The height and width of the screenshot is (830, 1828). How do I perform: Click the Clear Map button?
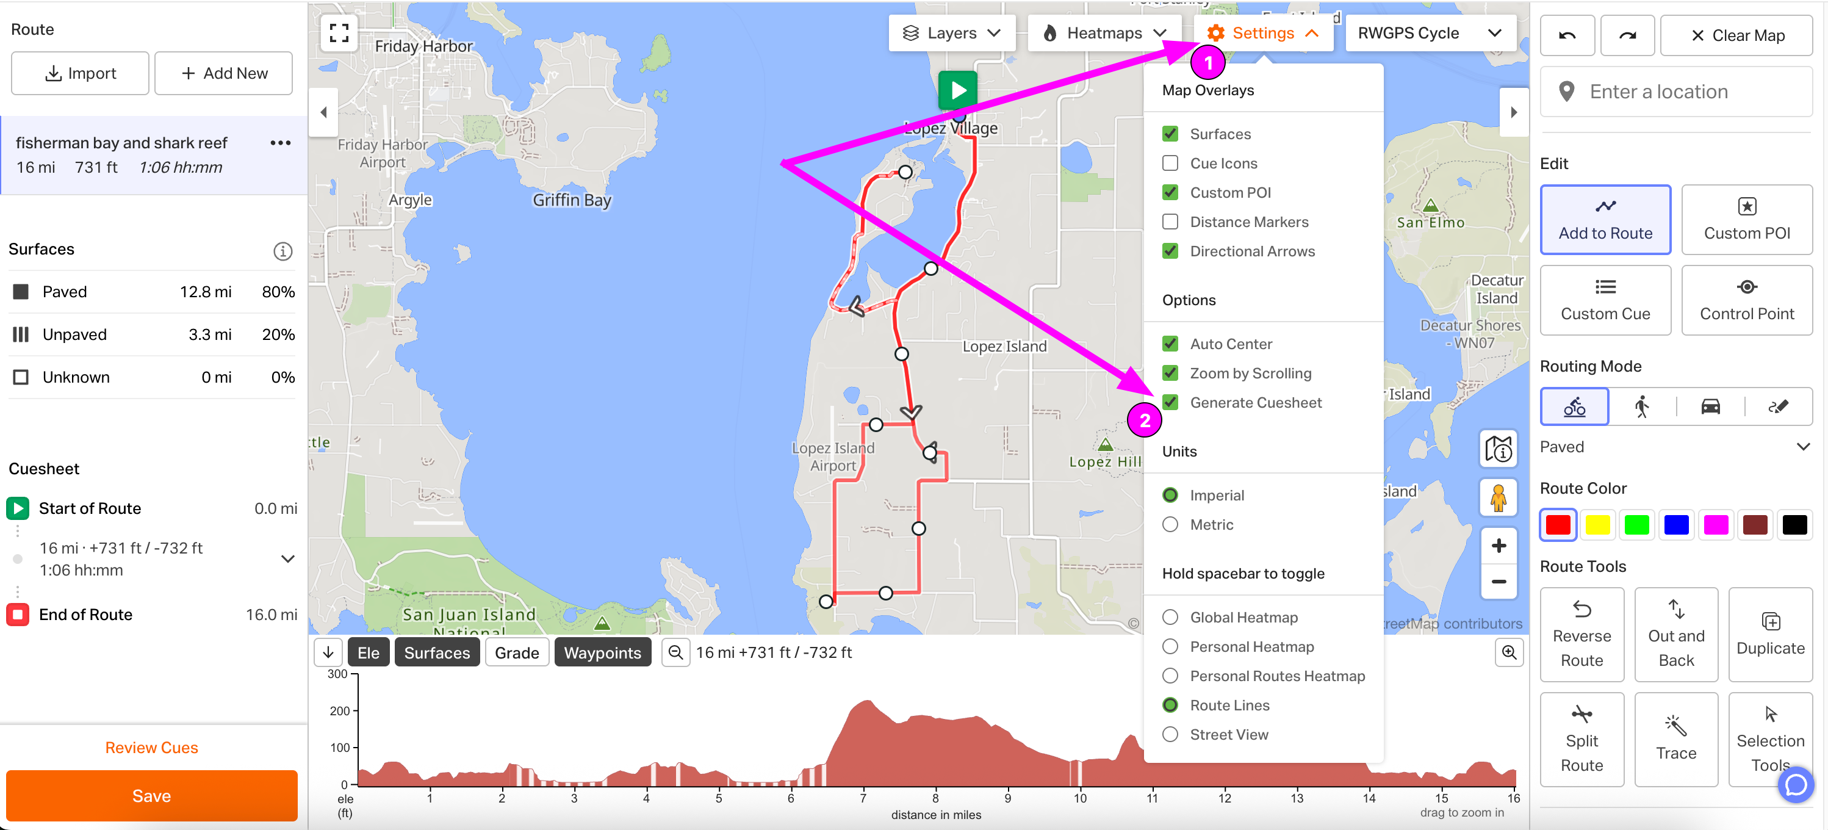tap(1736, 35)
